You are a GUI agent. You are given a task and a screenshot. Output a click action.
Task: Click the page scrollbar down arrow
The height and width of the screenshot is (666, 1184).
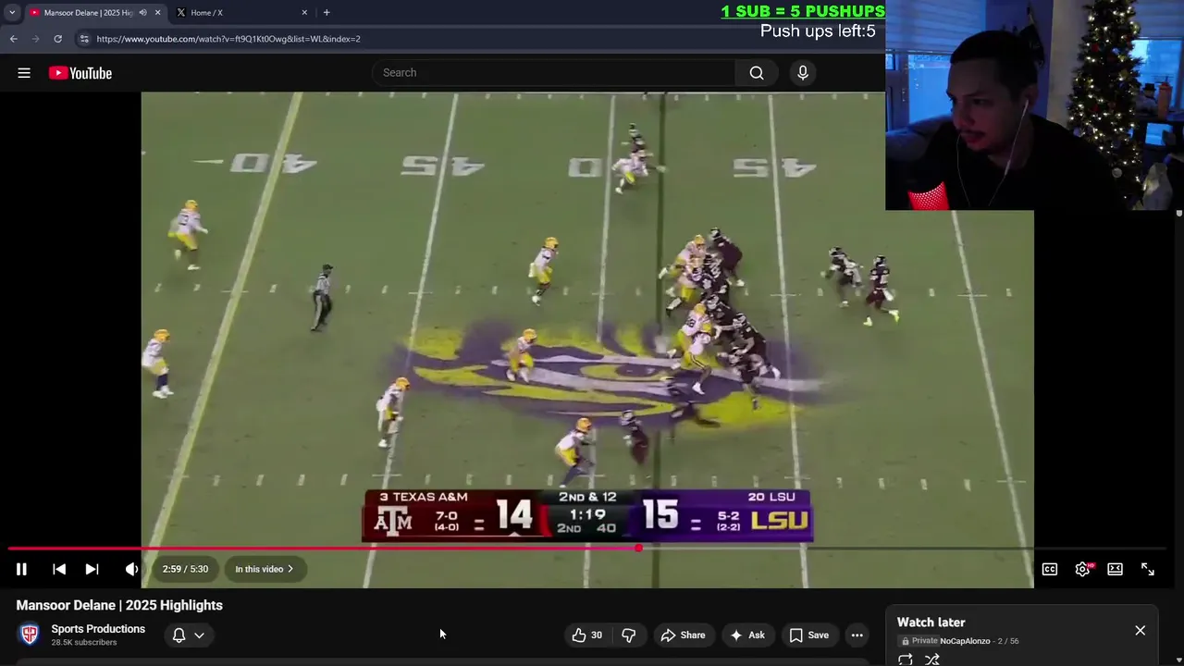tap(1178, 660)
